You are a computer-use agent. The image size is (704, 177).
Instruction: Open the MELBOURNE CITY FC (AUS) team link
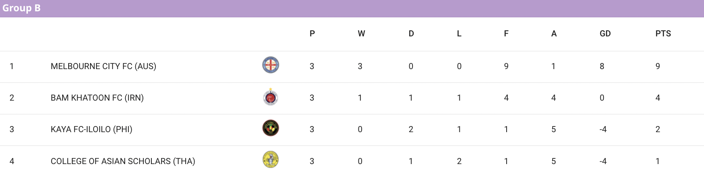(103, 66)
